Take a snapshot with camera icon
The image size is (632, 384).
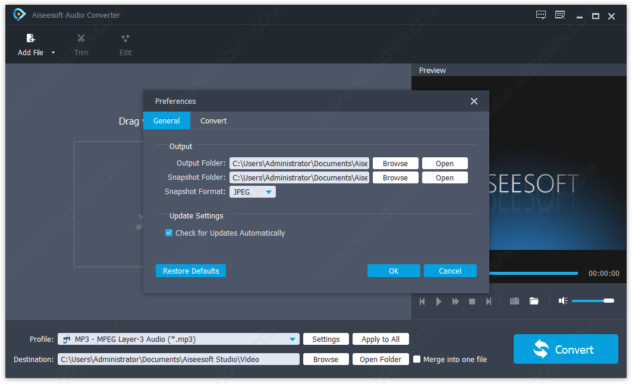[x=514, y=301]
